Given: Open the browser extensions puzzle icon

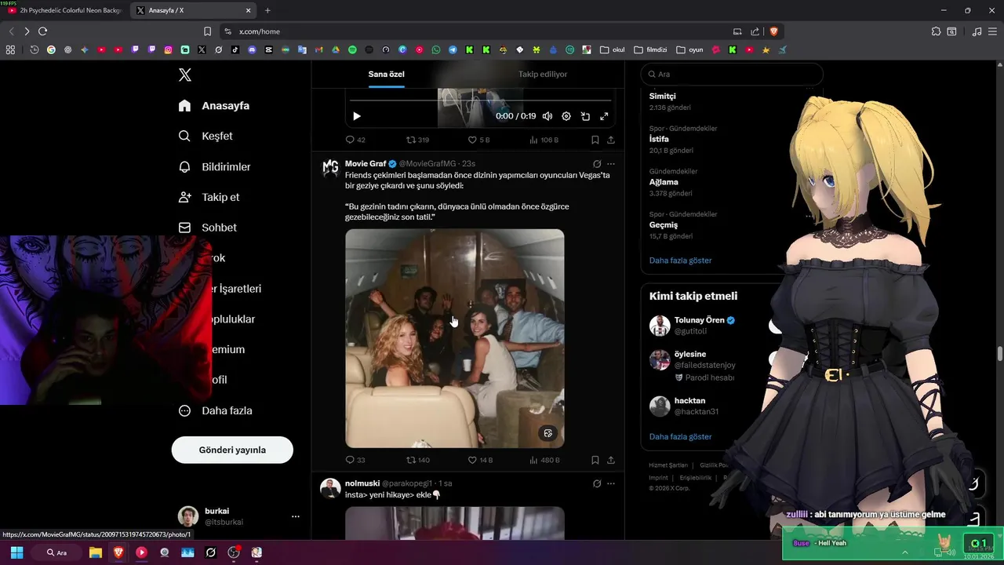Looking at the screenshot, I should (x=936, y=31).
